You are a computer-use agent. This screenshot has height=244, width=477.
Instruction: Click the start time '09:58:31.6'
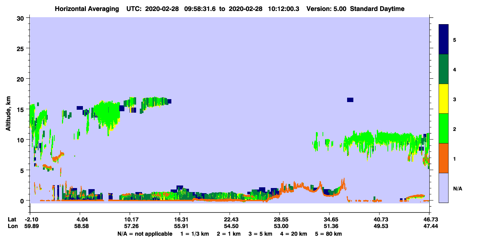click(199, 9)
